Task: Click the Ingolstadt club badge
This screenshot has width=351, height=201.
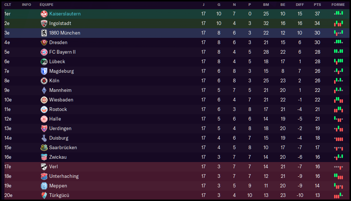Action: (x=44, y=23)
